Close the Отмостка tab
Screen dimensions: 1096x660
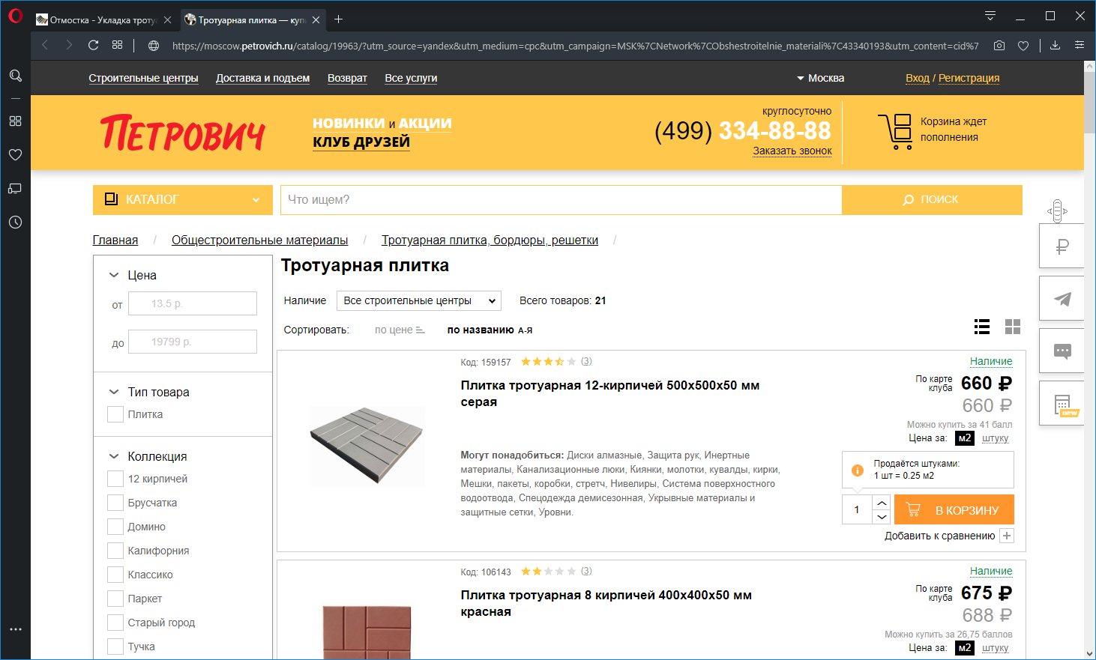coord(167,20)
